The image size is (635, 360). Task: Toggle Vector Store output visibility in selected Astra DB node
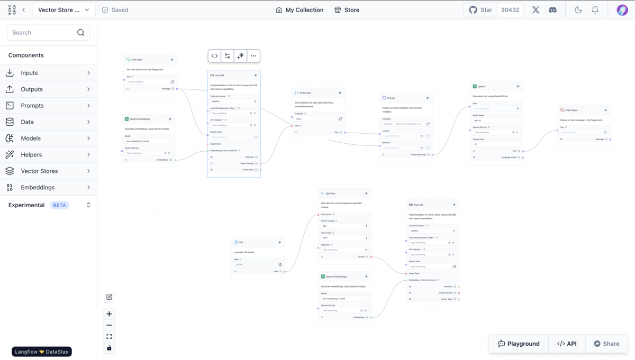(211, 170)
